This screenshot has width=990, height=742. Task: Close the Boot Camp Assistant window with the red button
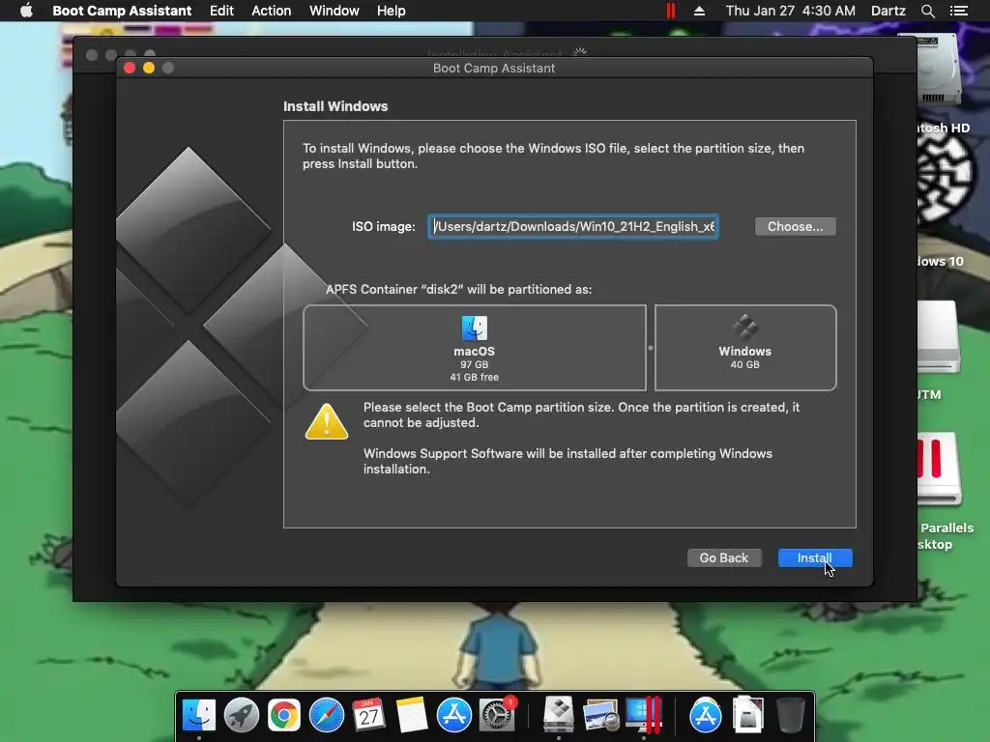tap(131, 68)
